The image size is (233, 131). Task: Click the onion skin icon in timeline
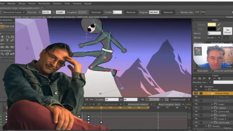(x=99, y=104)
